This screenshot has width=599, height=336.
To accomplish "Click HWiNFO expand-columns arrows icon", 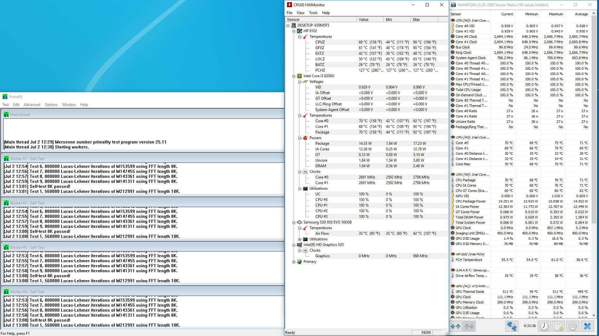I will (x=455, y=326).
